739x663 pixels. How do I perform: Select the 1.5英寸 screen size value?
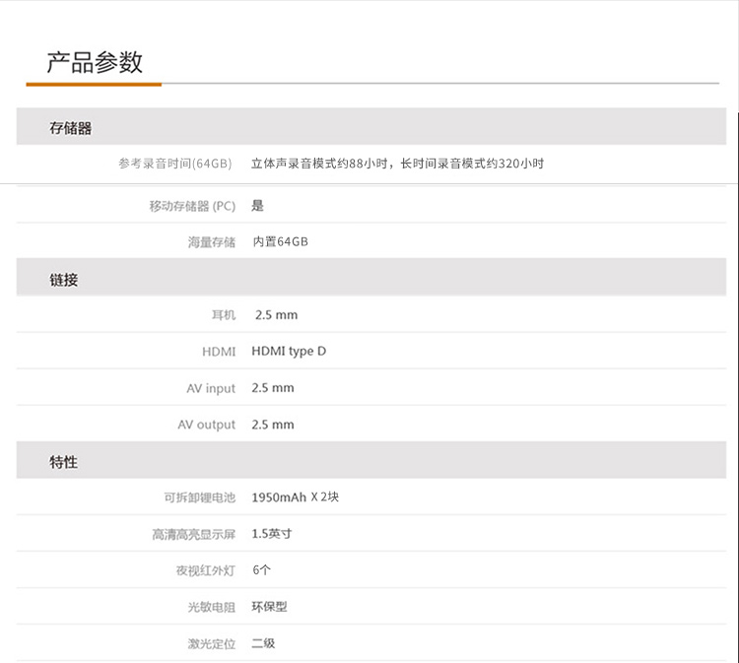(x=272, y=534)
